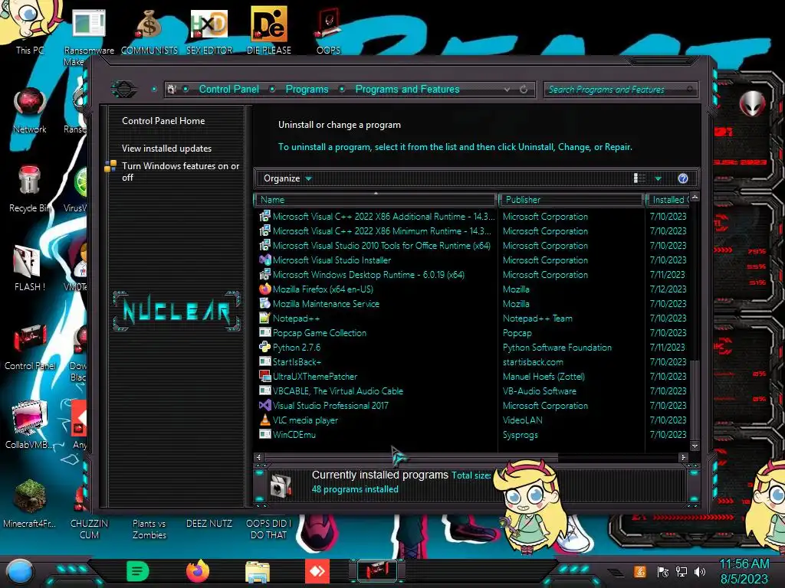Click the orange Java tray icon
The image size is (785, 588).
coord(640,571)
